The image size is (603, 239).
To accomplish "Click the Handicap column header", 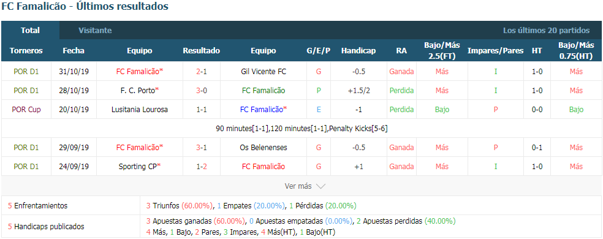I will click(358, 51).
